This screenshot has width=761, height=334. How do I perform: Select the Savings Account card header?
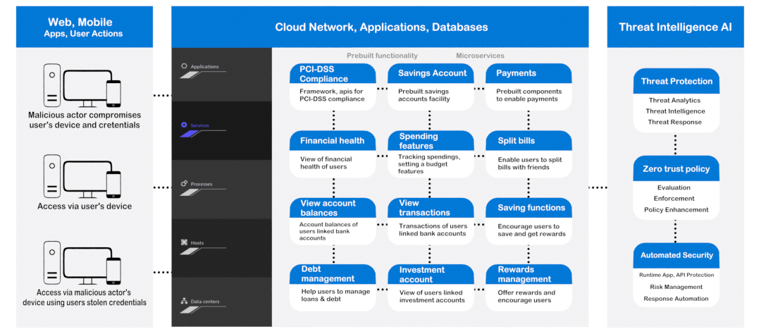[x=431, y=74]
